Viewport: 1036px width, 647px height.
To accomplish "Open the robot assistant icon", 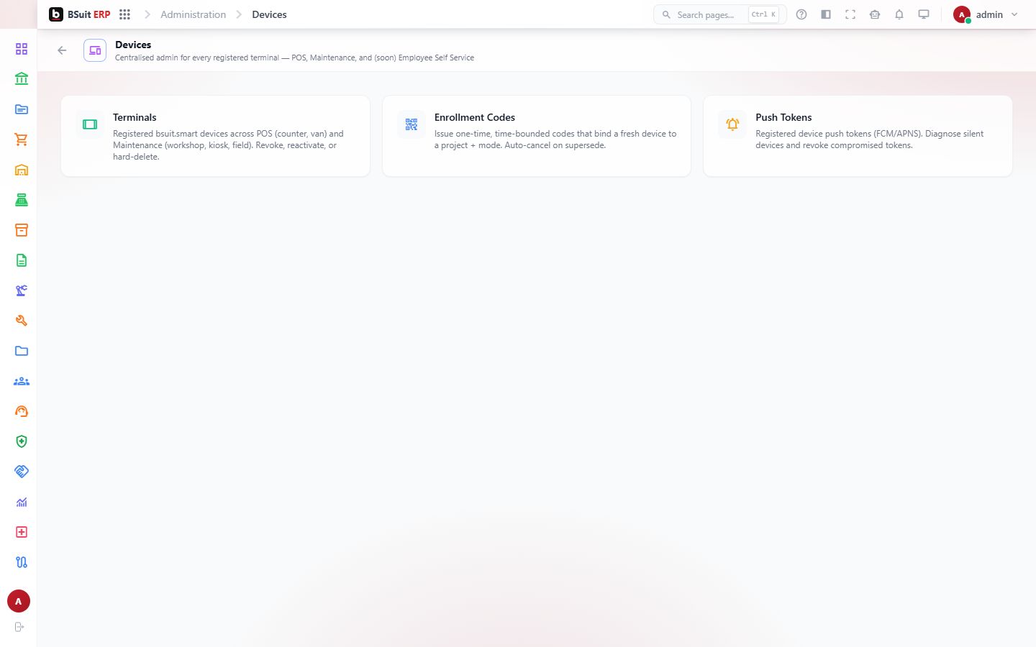I will point(875,14).
